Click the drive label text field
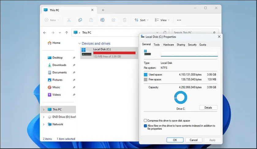 pos(189,54)
